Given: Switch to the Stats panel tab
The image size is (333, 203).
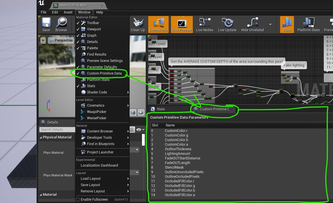Looking at the screenshot, I should coord(161,109).
